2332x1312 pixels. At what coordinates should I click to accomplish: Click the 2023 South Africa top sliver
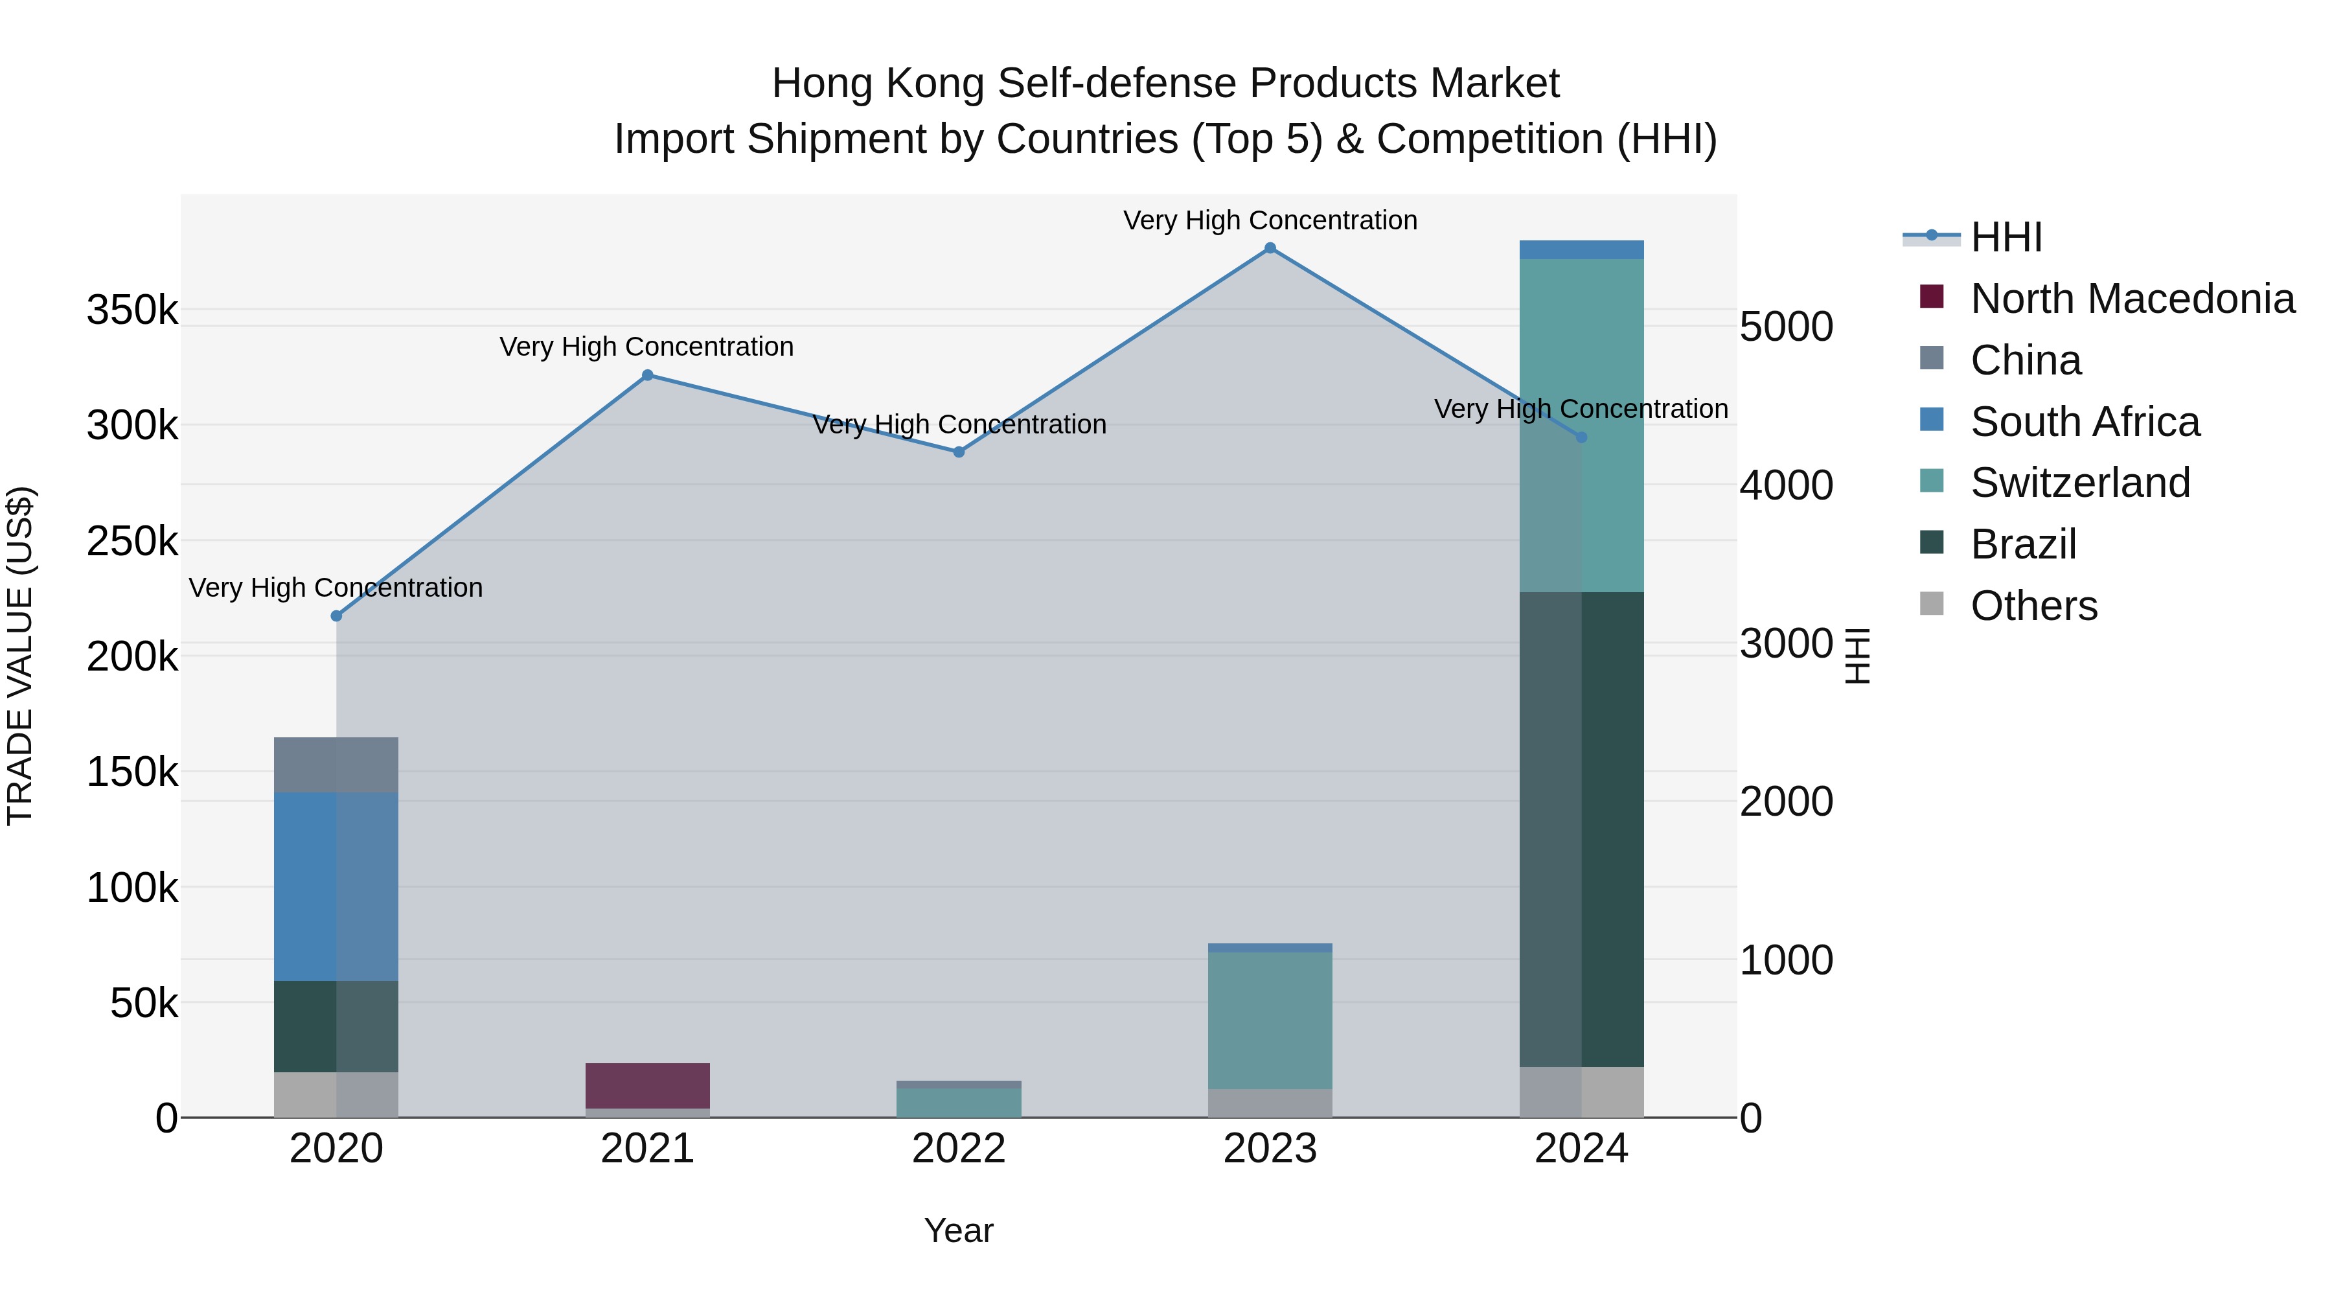(1270, 948)
